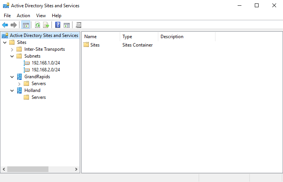Viewport: 283px width, 182px height.
Task: Click the Find magnifier toolbar icon
Action: tap(79, 25)
